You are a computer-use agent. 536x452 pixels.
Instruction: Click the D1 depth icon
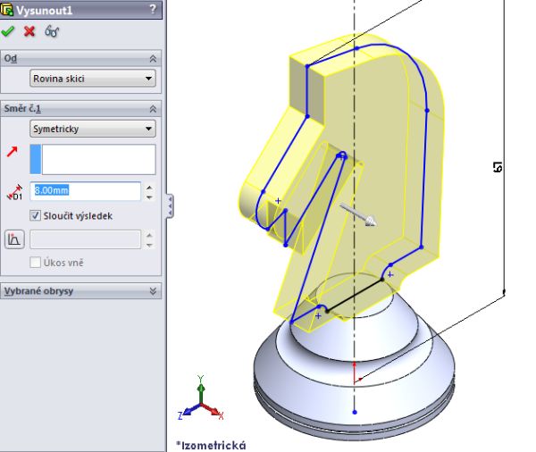(13, 192)
